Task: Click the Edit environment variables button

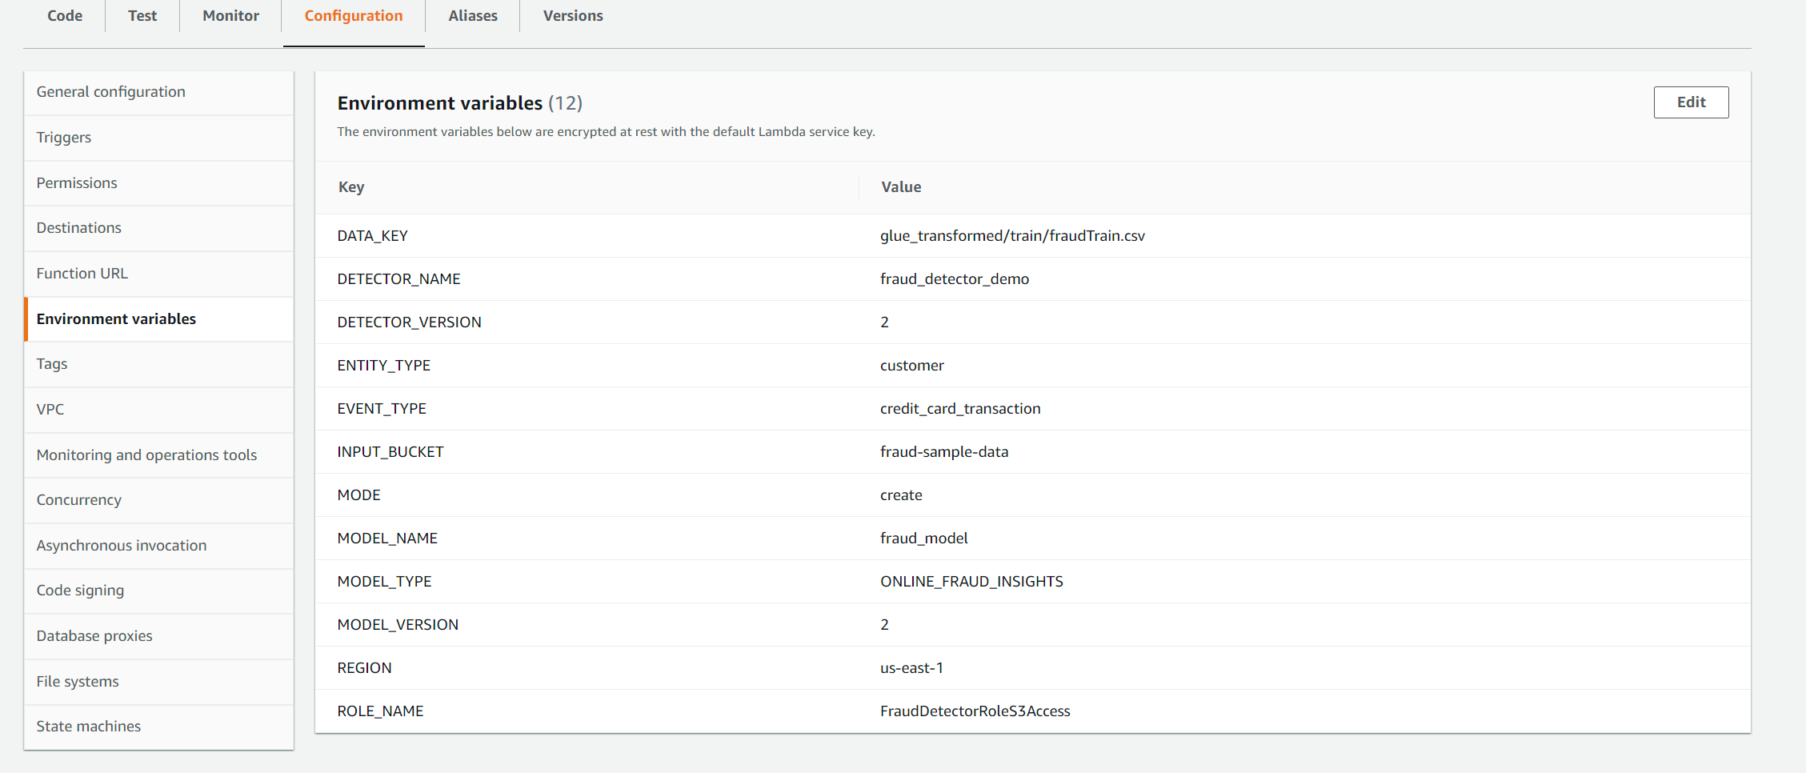Action: (x=1690, y=102)
